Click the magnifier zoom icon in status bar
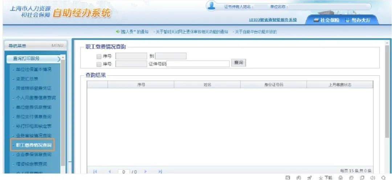The image size is (392, 180). 384,177
